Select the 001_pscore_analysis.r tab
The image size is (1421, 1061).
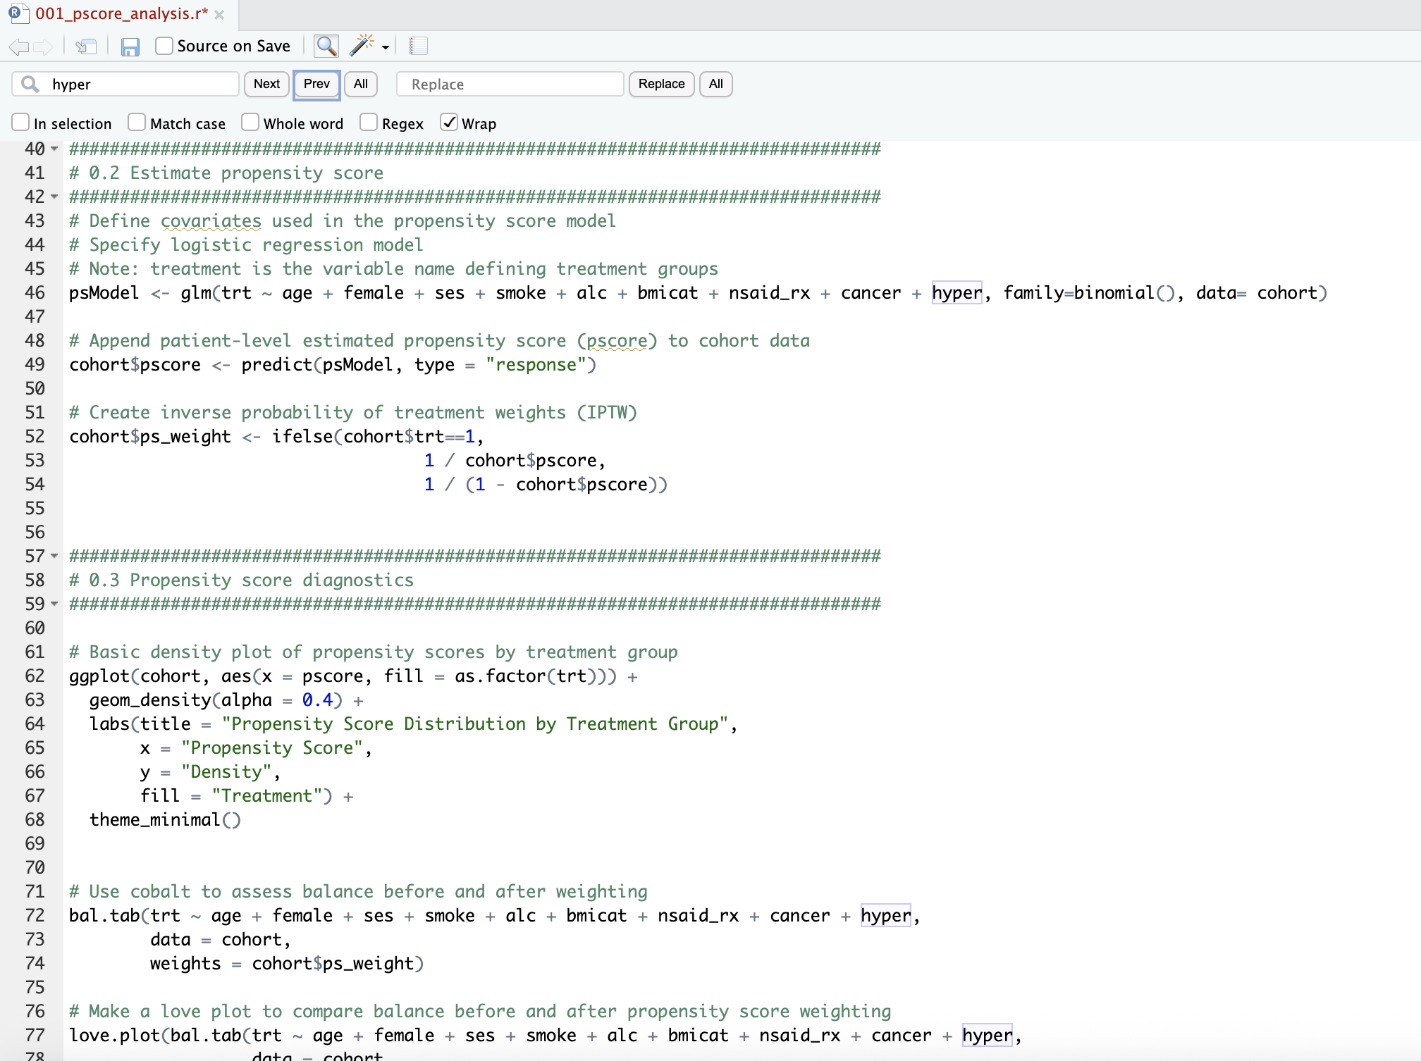point(121,14)
